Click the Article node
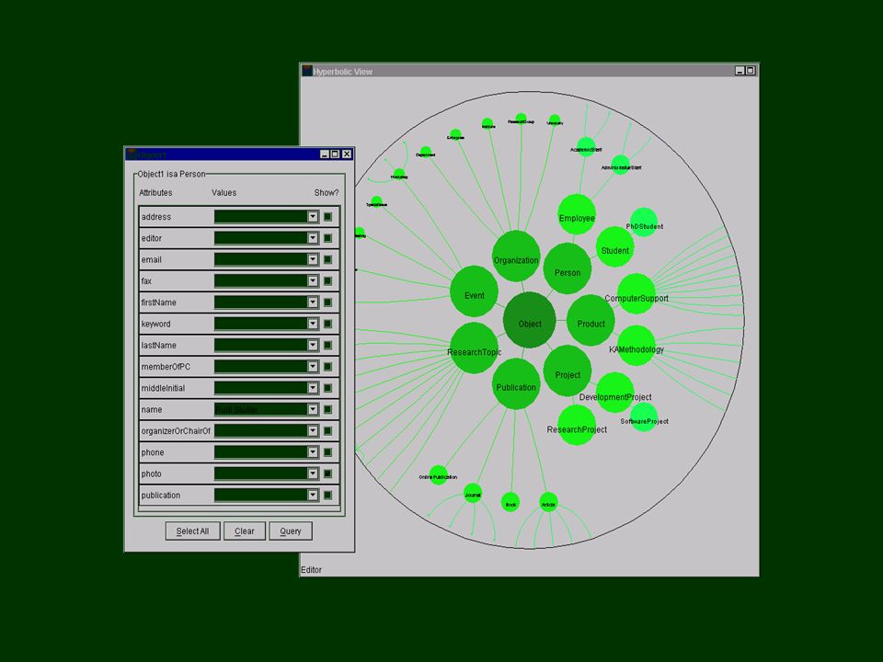 pos(548,502)
